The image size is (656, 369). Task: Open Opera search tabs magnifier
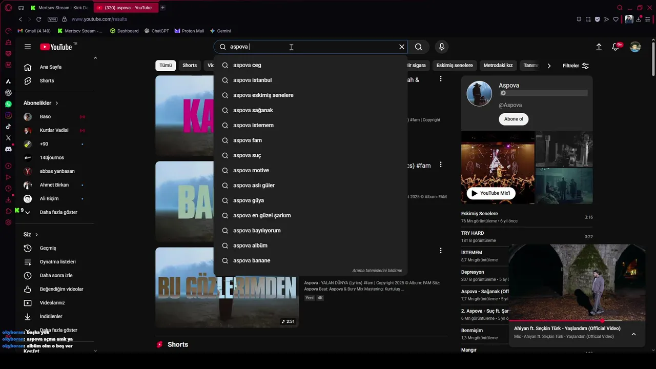click(620, 8)
